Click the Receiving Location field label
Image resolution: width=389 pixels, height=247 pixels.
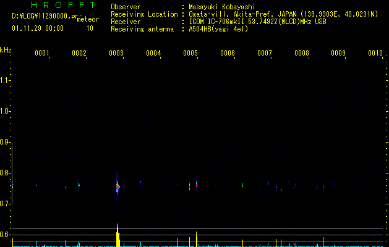pos(144,14)
